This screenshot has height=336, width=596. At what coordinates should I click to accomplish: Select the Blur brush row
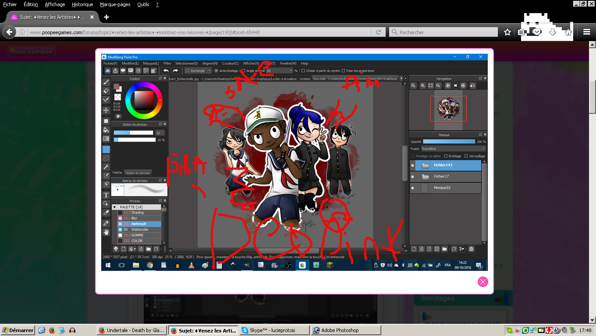pyautogui.click(x=139, y=218)
